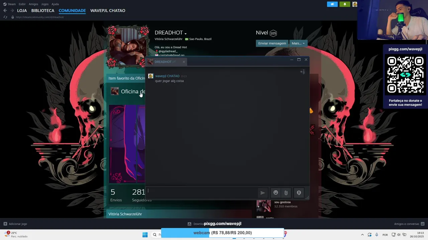Image resolution: width=428 pixels, height=240 pixels.
Task: Open the Ajuda menu
Action: [x=55, y=4]
